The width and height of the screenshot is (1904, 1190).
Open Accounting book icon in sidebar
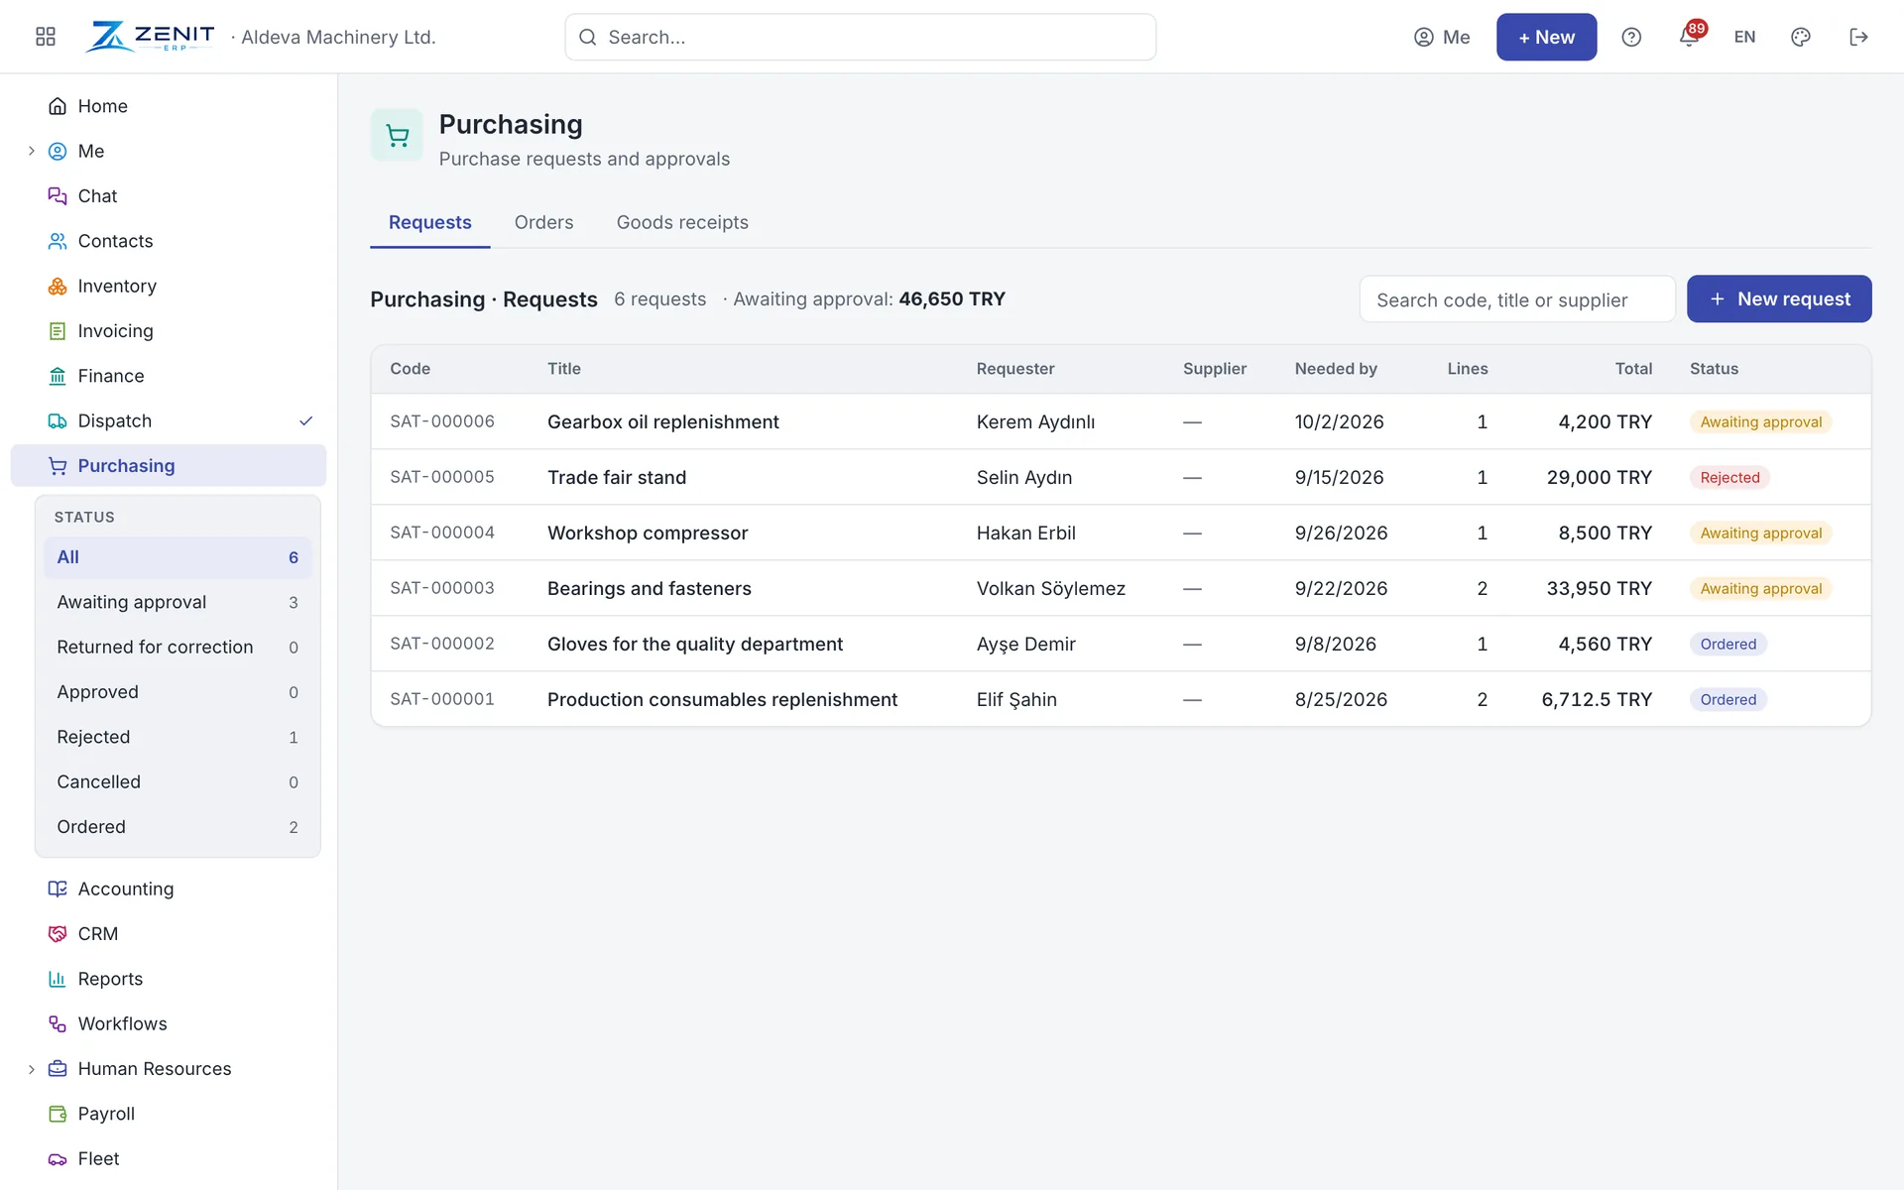[58, 889]
